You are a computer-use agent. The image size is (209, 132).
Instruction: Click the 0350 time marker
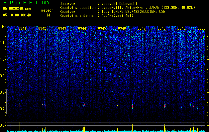(x=201, y=28)
